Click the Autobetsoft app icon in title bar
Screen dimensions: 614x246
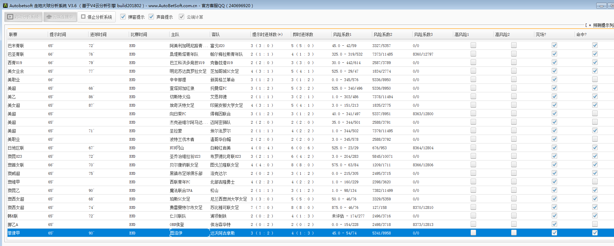tap(5, 5)
